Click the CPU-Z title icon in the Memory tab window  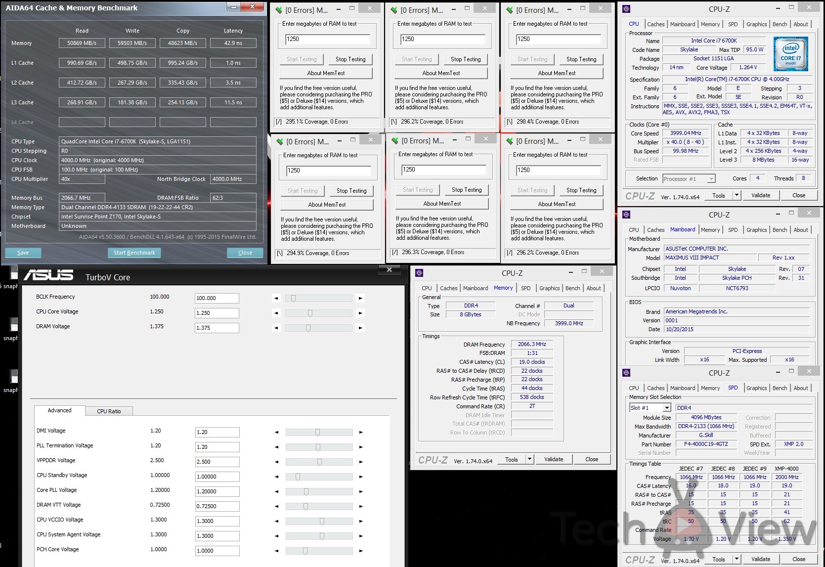(419, 273)
